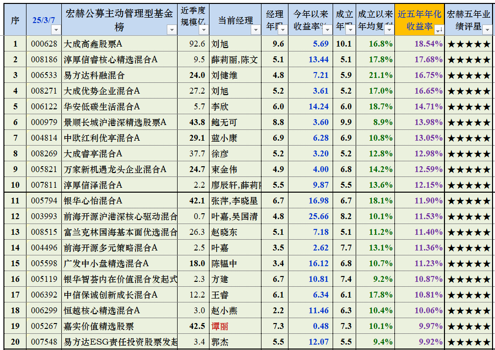This screenshot has width=495, height=350.
Task: Select compound return 21.1%
Action: (381, 75)
